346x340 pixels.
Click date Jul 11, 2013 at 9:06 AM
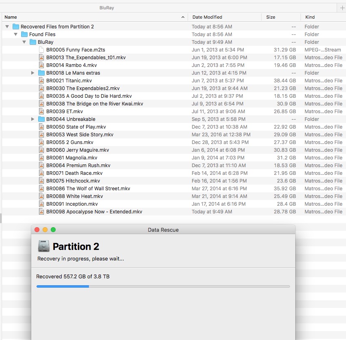point(218,112)
